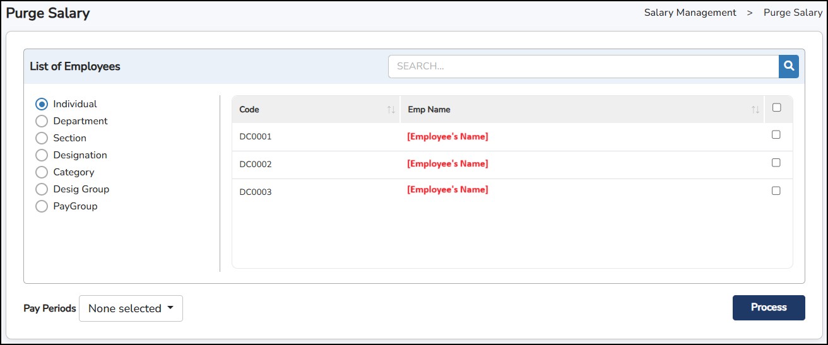The image size is (828, 345).
Task: Select the PayGroup radio button
Action: point(42,206)
